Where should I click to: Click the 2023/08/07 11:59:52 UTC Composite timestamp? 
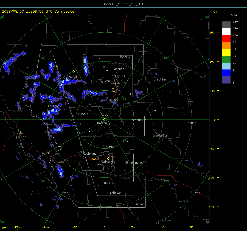38,12
